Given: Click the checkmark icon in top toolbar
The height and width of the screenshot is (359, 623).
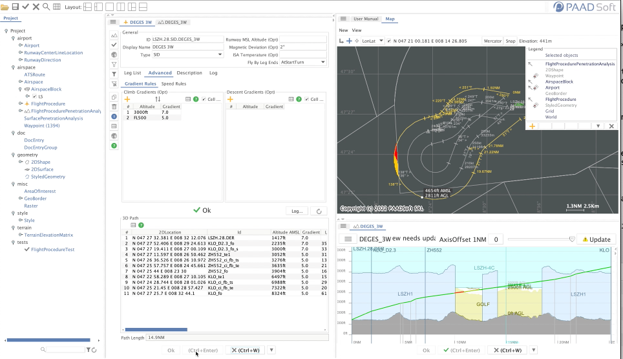Looking at the screenshot, I should [25, 6].
